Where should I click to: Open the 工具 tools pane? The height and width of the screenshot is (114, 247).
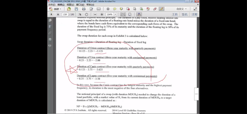(174, 14)
